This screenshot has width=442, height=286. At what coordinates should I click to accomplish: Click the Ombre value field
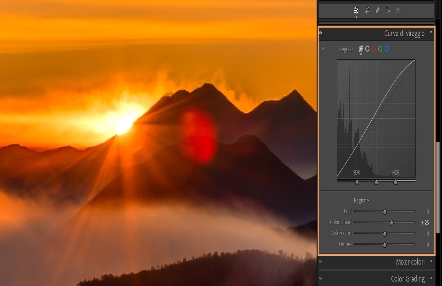(x=428, y=244)
